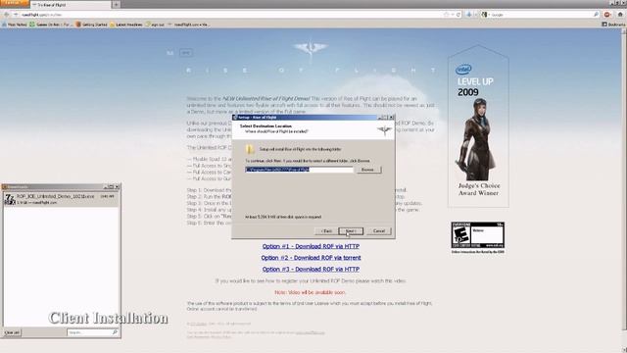The width and height of the screenshot is (627, 353).
Task: Click the Back button in Setup dialog
Action: [326, 231]
